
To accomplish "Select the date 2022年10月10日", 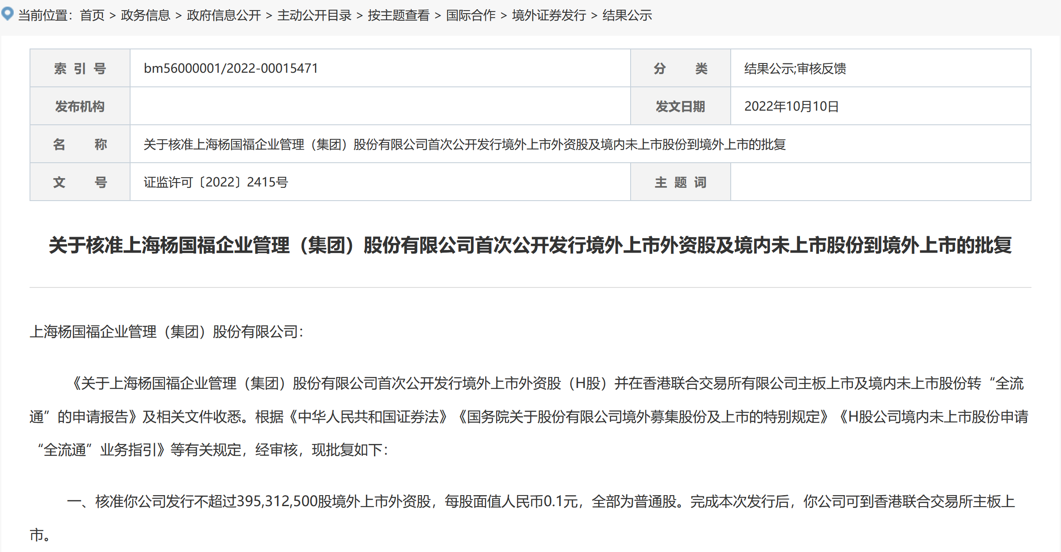I will coord(791,106).
